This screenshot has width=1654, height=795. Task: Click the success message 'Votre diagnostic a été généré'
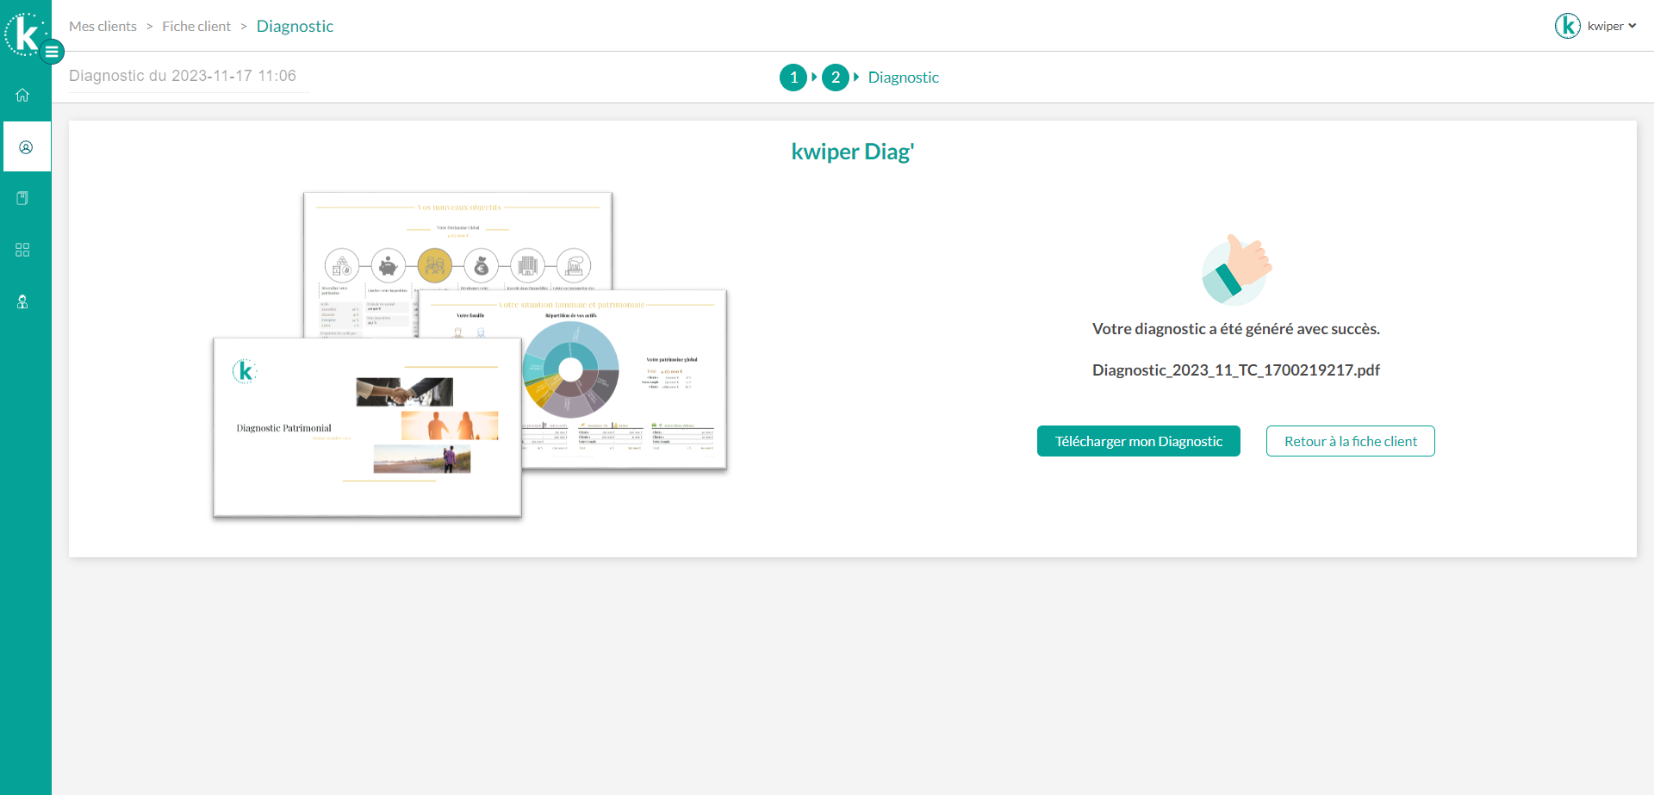click(x=1236, y=329)
